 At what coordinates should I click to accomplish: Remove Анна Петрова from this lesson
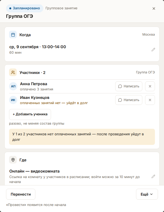(x=150, y=86)
